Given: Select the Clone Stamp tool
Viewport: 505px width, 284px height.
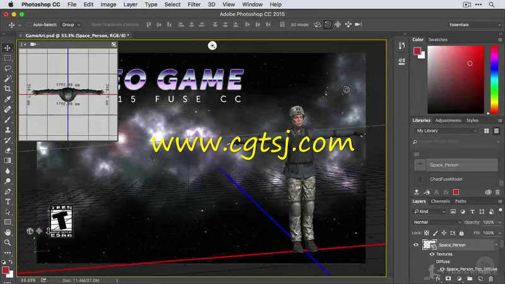Looking at the screenshot, I should (x=8, y=130).
